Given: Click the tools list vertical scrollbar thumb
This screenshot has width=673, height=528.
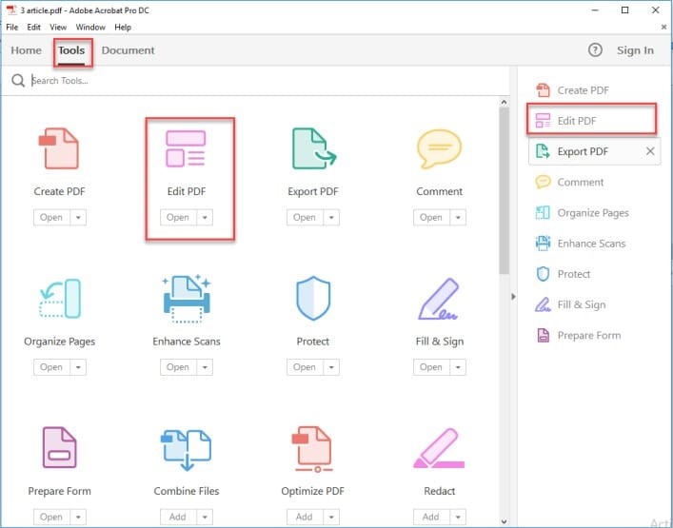Looking at the screenshot, I should 504,190.
